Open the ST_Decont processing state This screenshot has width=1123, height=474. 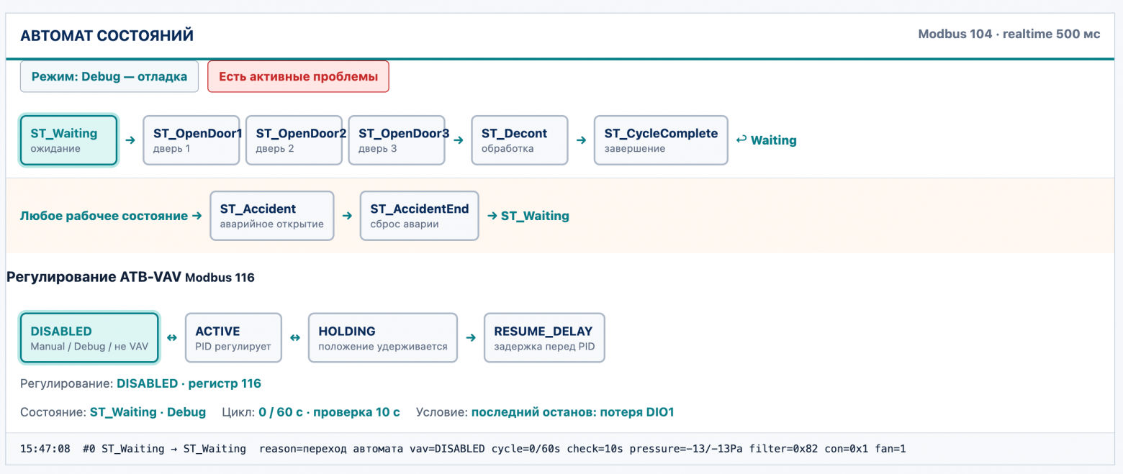click(520, 140)
